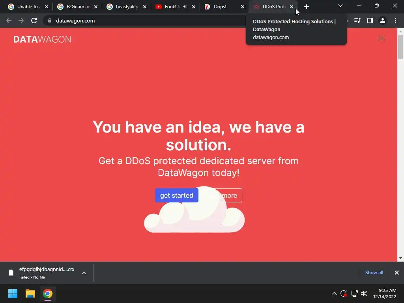Click 'Show all' downloads
The height and width of the screenshot is (303, 404).
click(374, 272)
